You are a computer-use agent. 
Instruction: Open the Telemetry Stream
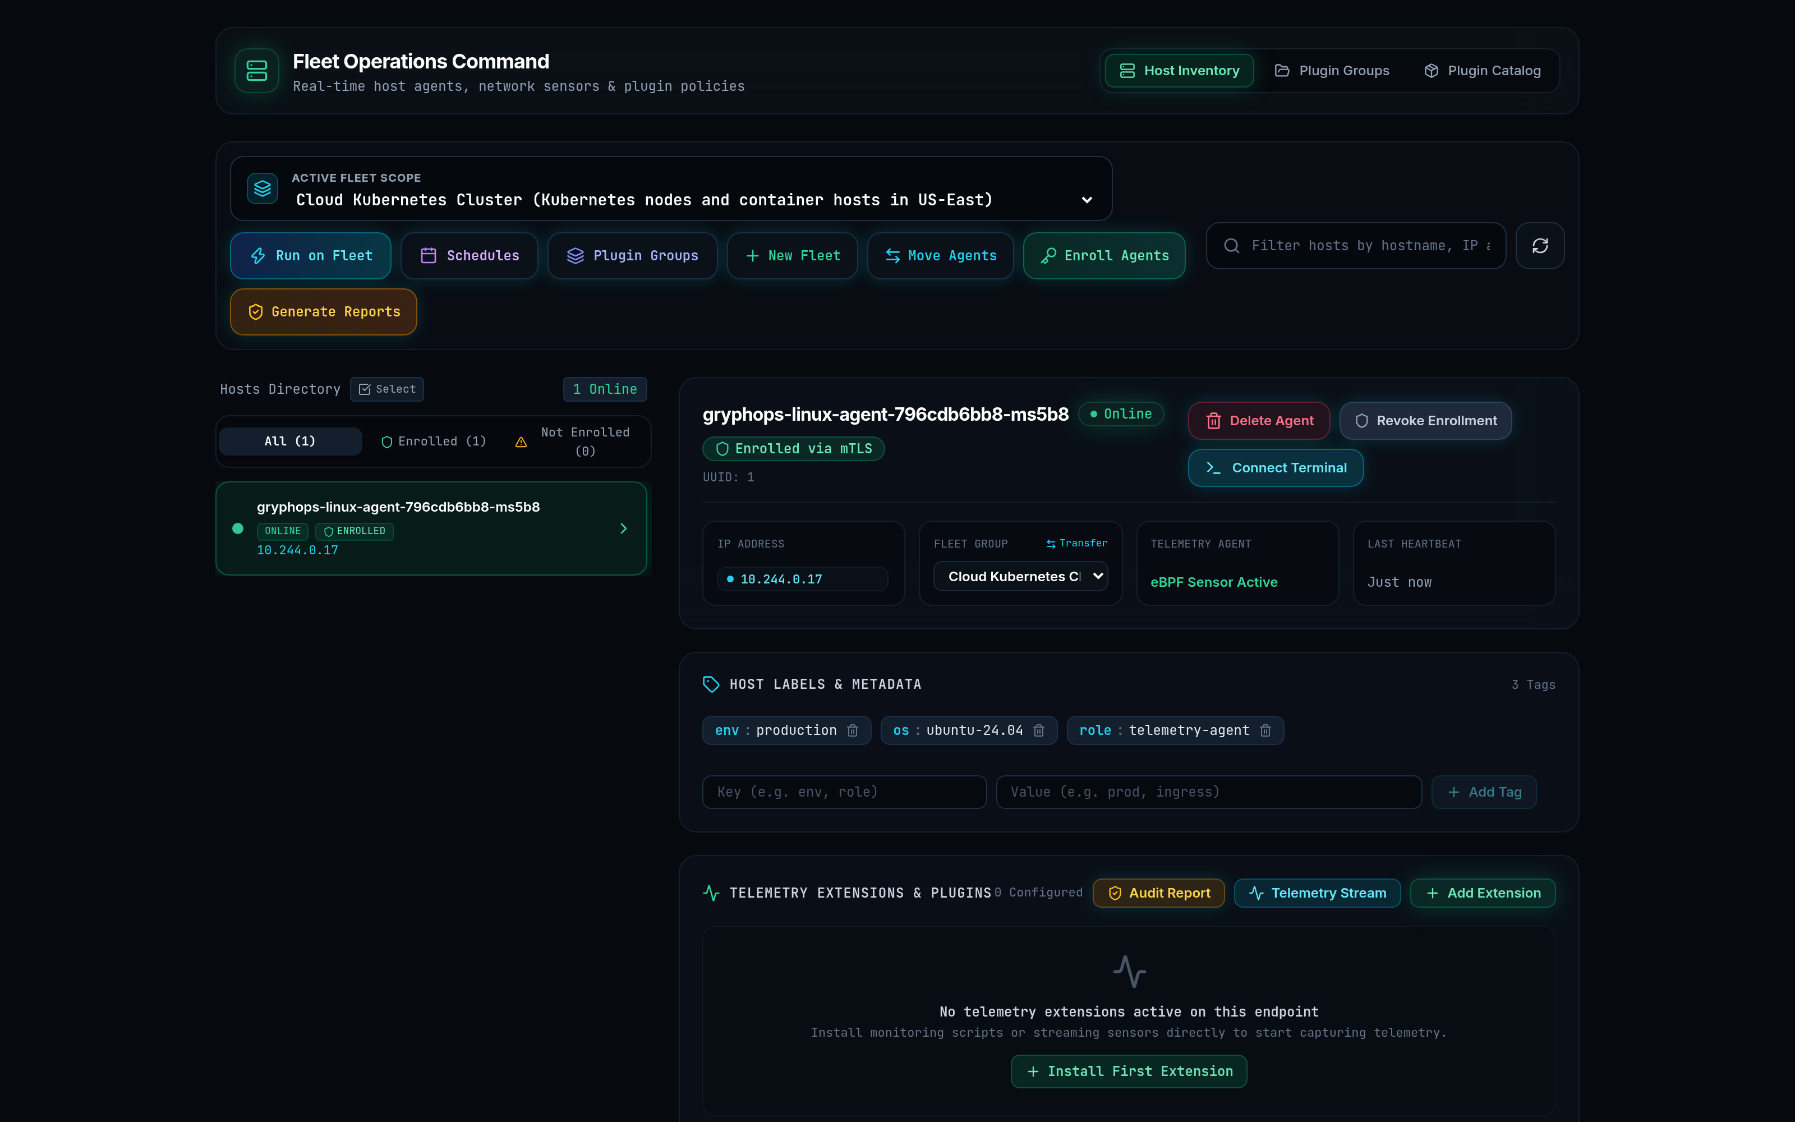pyautogui.click(x=1317, y=894)
